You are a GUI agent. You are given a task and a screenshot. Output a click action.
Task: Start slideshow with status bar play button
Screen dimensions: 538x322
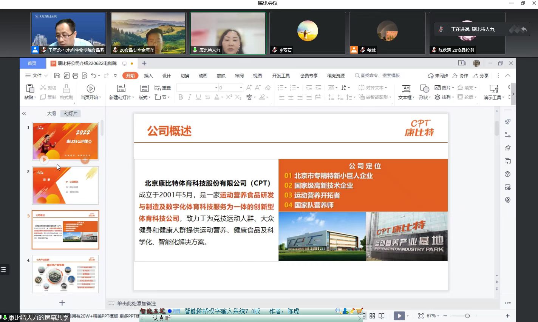399,316
